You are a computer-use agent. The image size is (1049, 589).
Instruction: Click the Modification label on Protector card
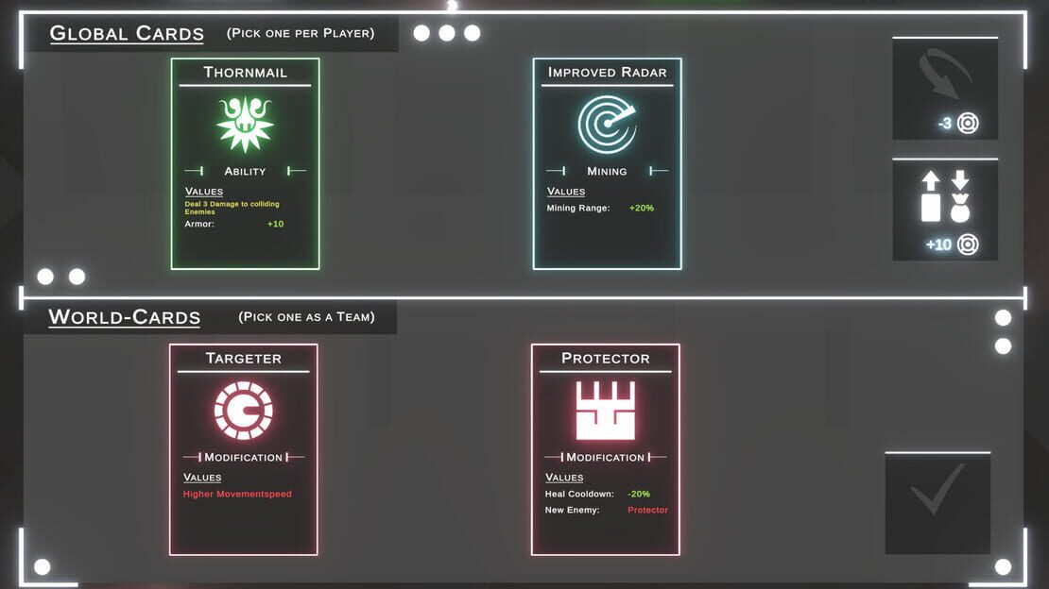[x=606, y=457]
